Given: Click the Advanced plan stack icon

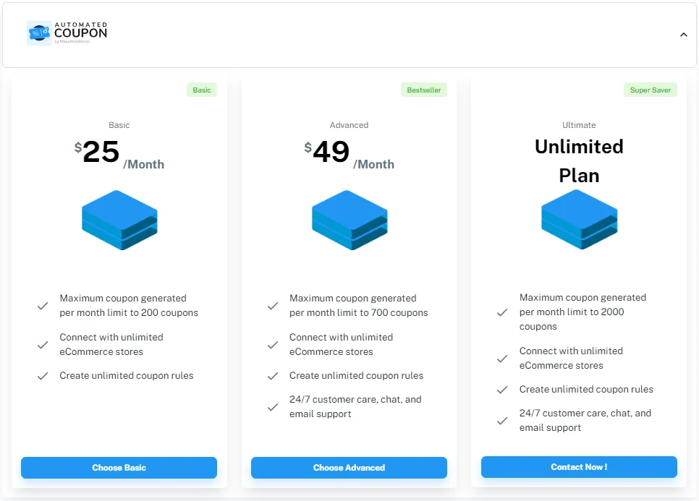Looking at the screenshot, I should pos(349,220).
